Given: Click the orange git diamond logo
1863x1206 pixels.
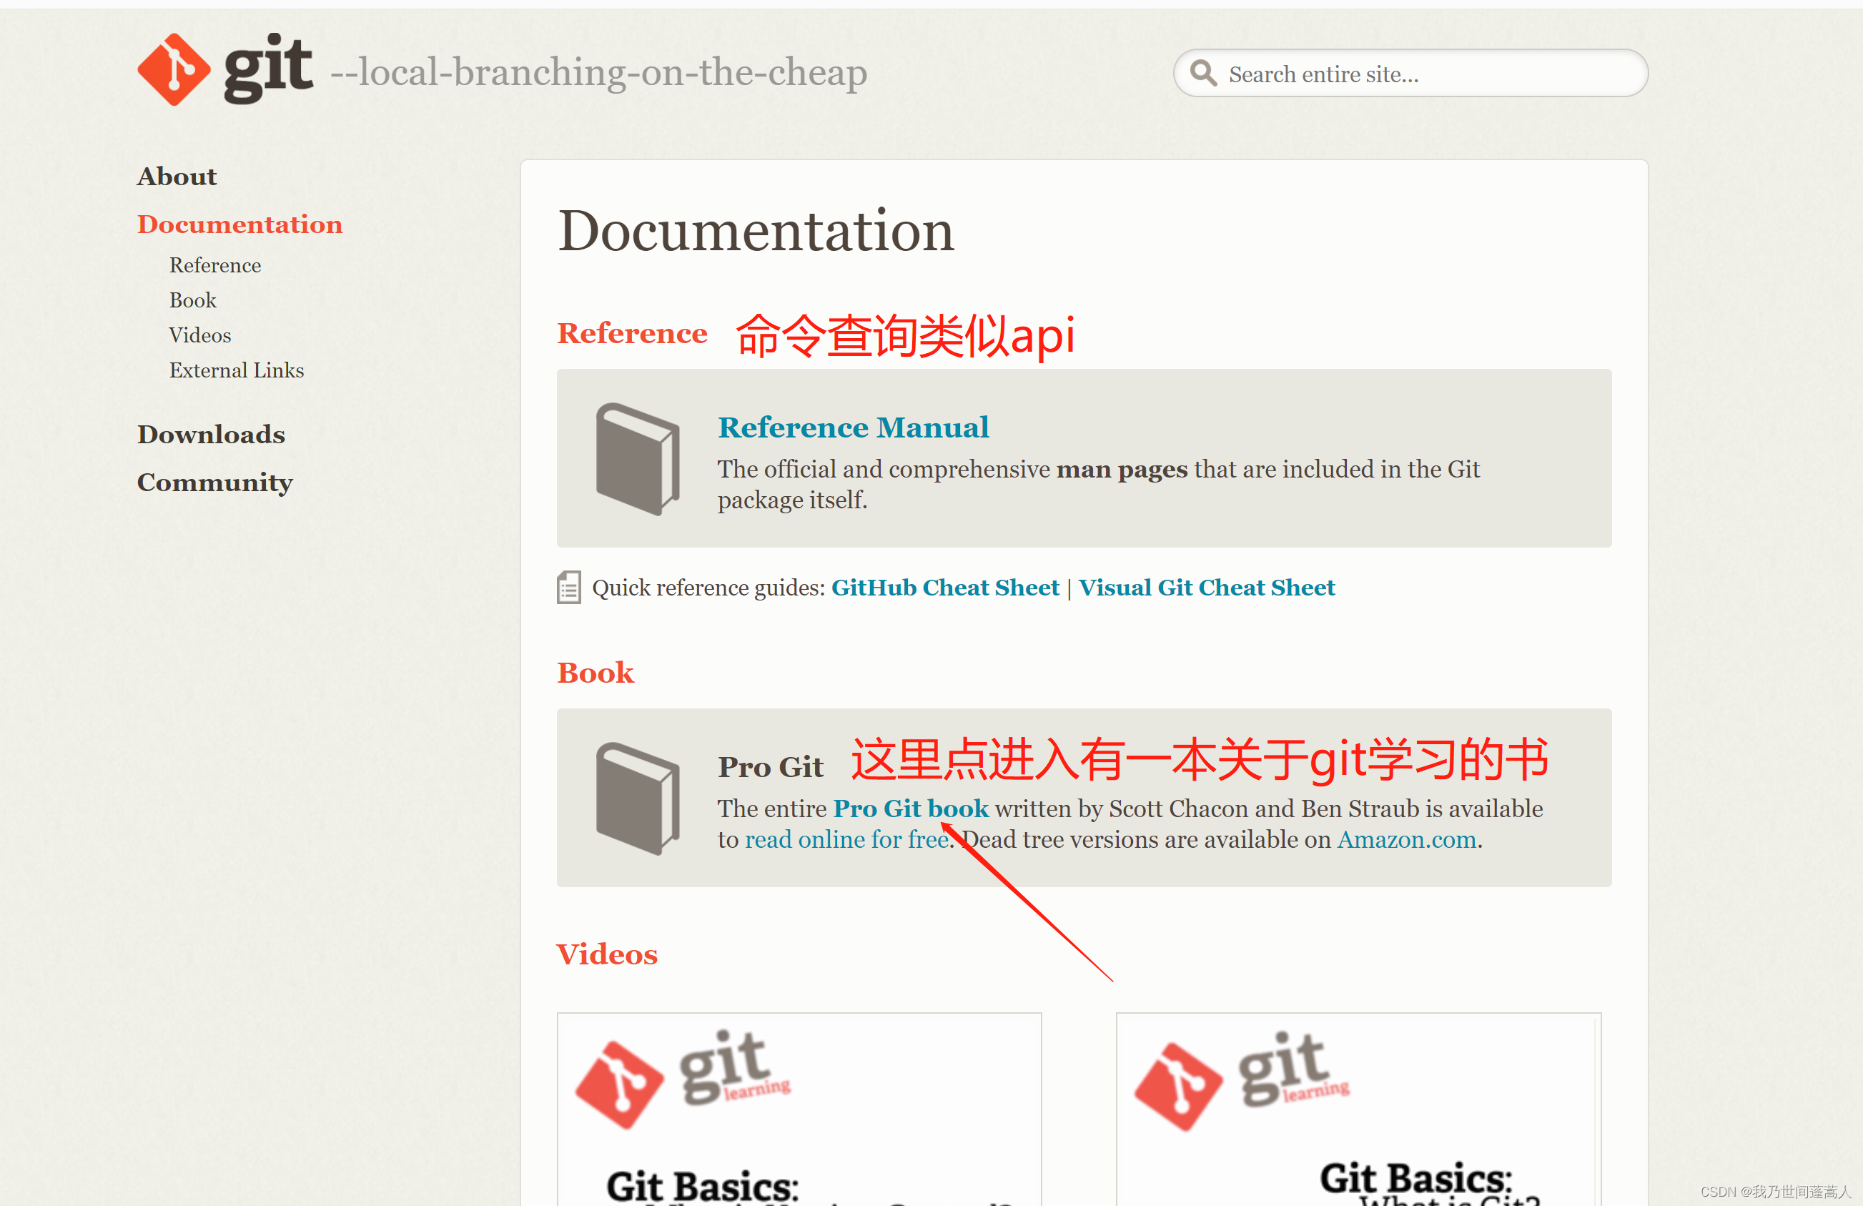Looking at the screenshot, I should click(x=174, y=69).
